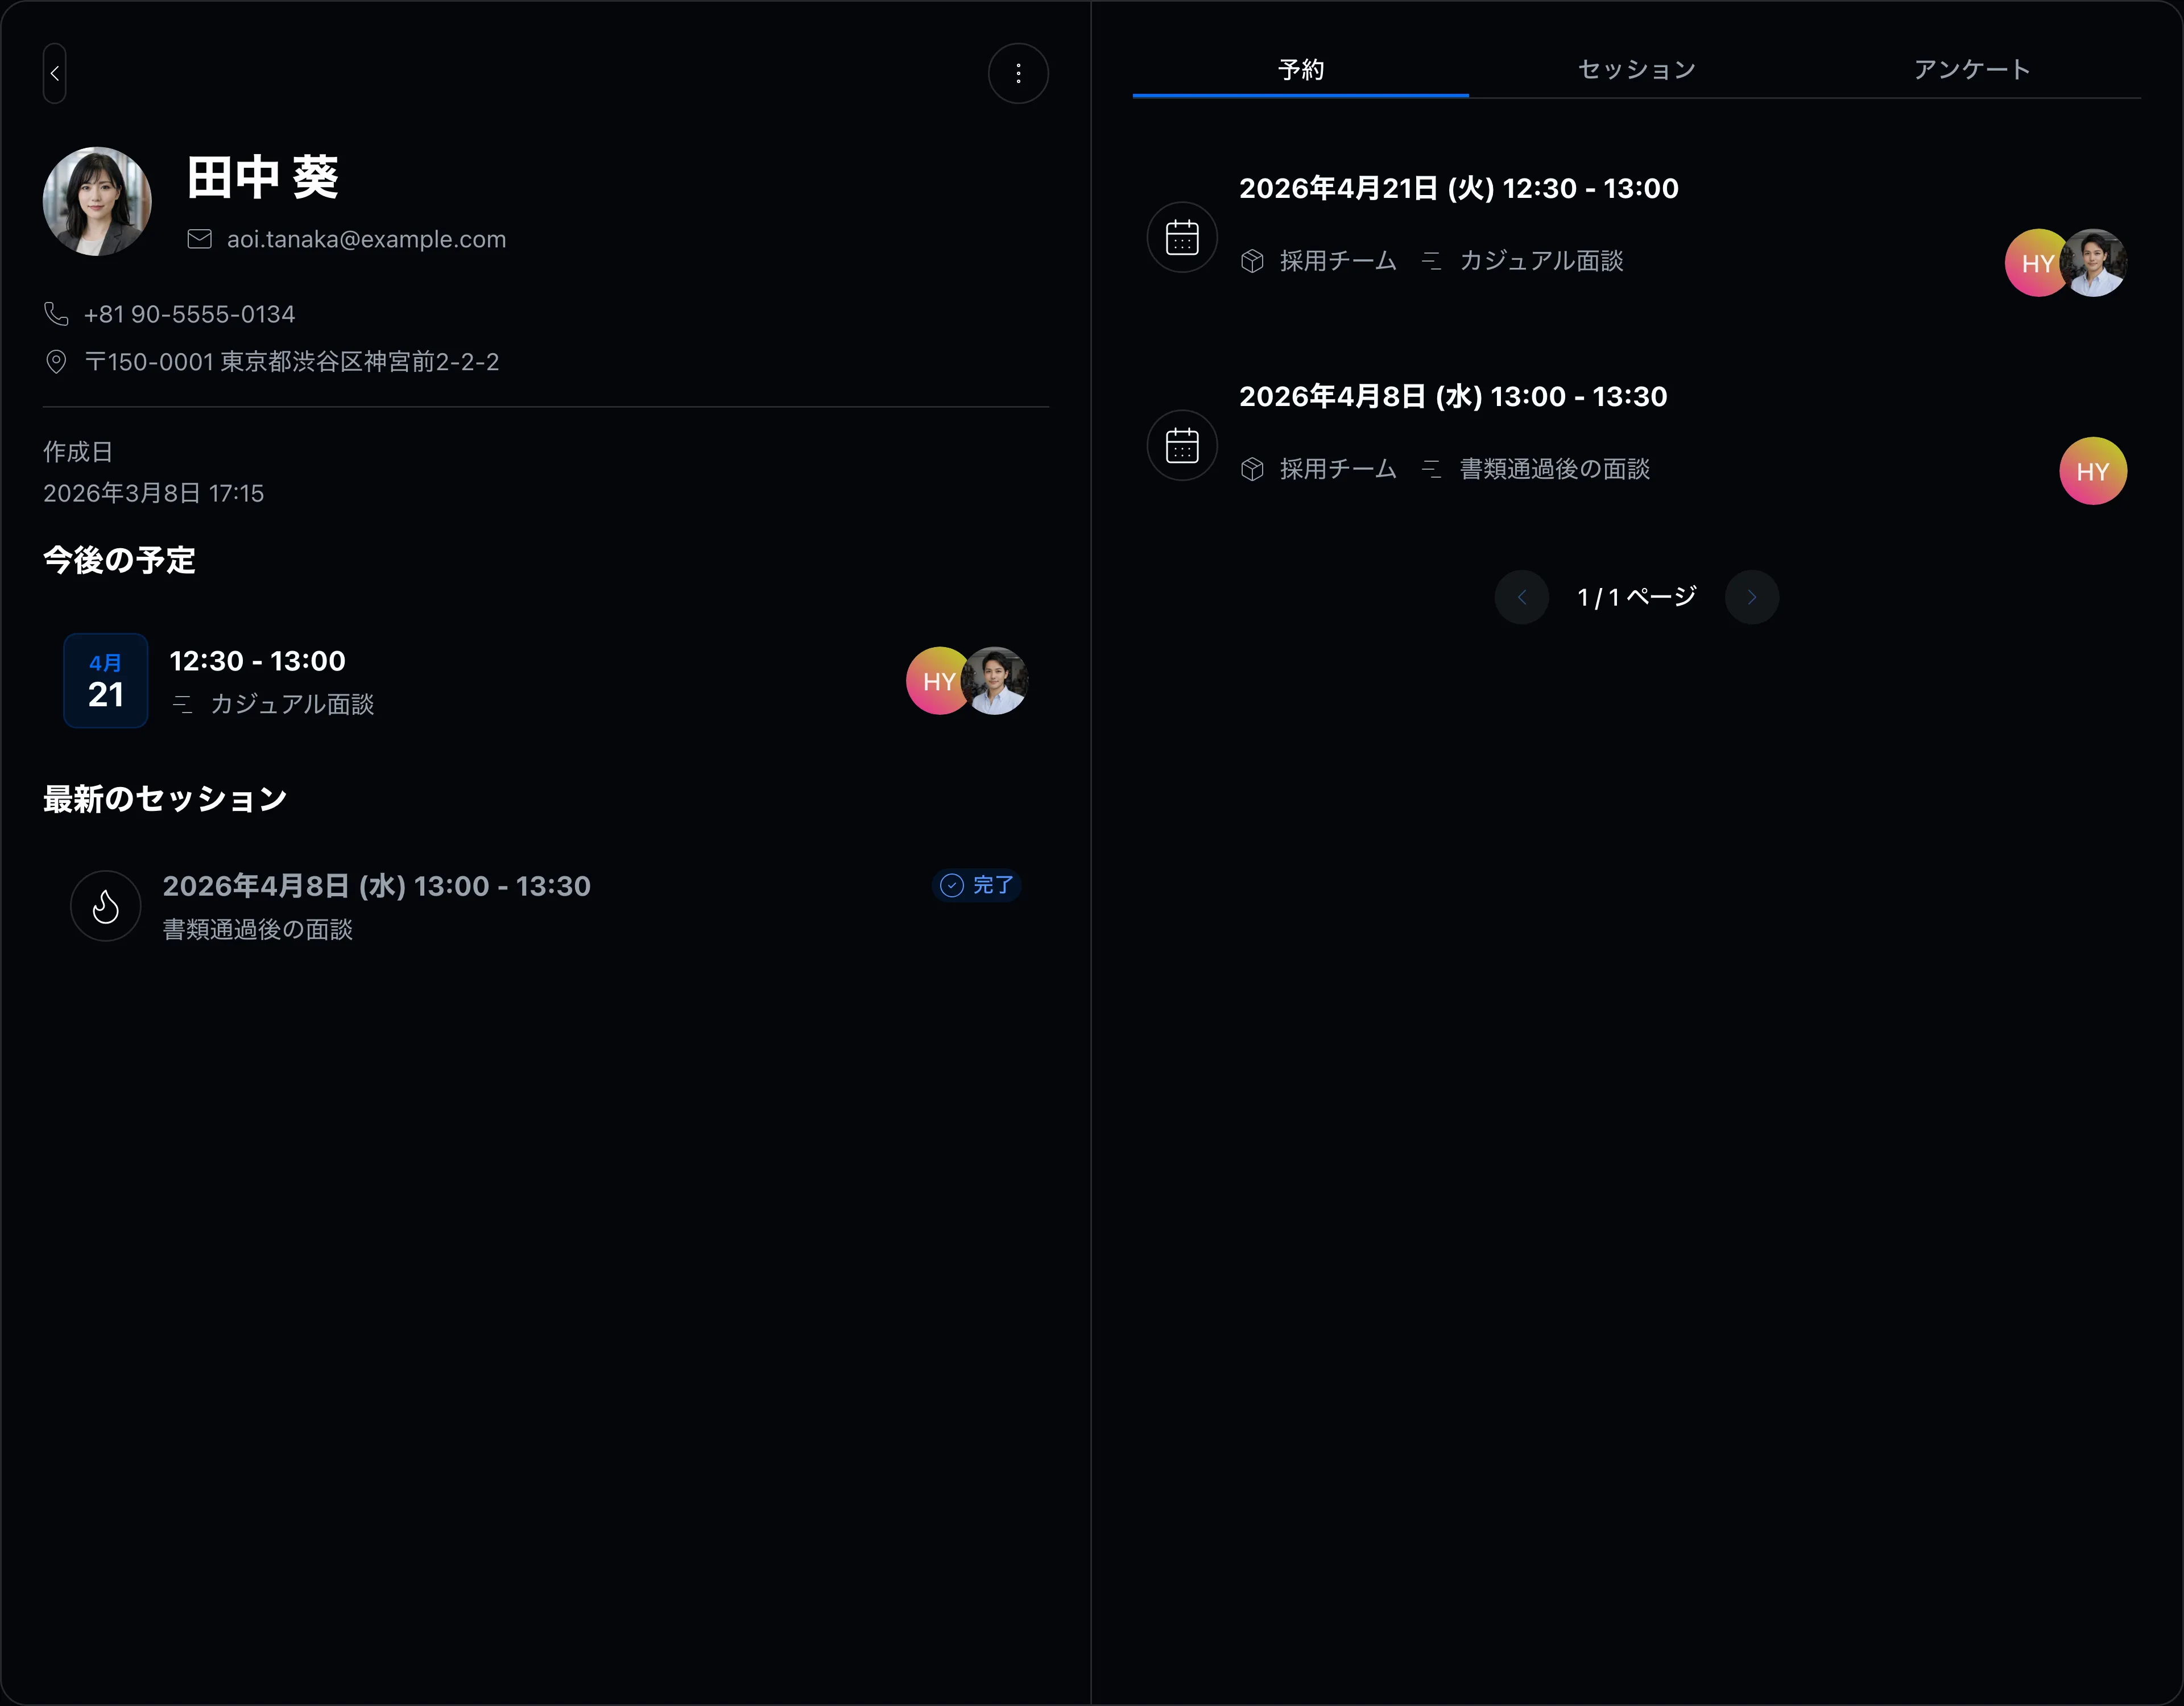Click the back chevron button

point(55,73)
